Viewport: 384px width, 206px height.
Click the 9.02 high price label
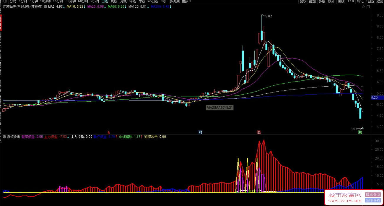point(269,16)
